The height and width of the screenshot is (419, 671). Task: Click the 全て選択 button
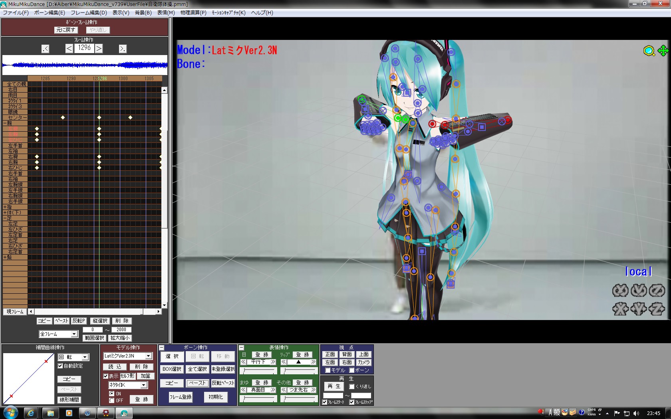pyautogui.click(x=198, y=369)
